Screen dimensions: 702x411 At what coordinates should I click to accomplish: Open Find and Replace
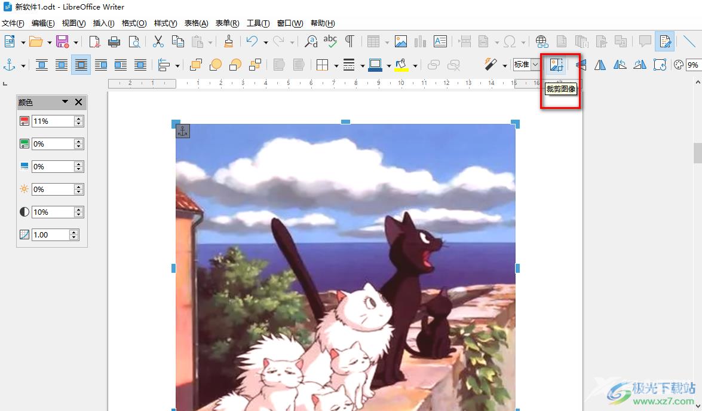point(311,42)
